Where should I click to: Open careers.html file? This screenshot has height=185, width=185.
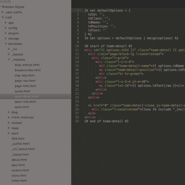[x=20, y=170]
